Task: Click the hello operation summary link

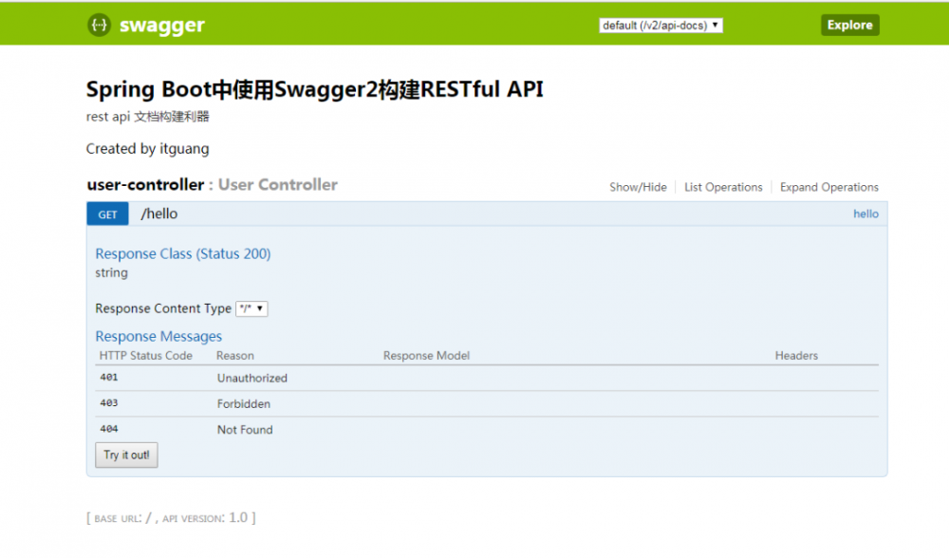Action: click(x=865, y=214)
